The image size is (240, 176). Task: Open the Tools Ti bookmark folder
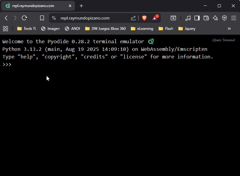point(26,29)
